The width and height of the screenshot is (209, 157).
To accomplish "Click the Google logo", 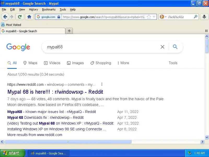I will (x=18, y=47).
